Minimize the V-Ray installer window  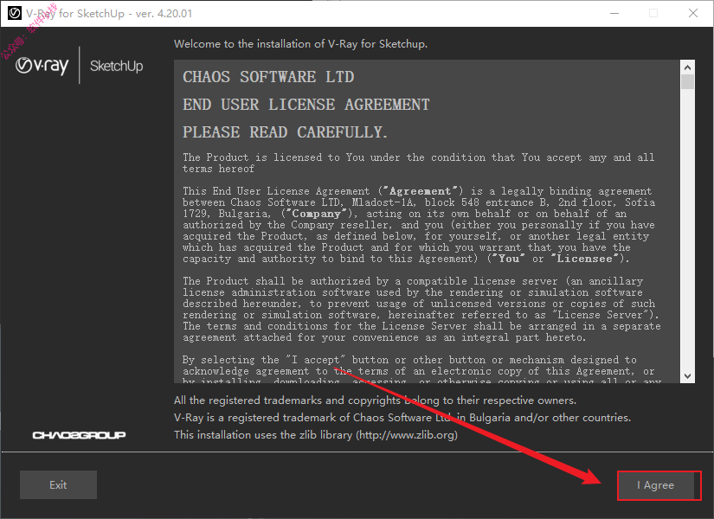(x=614, y=13)
